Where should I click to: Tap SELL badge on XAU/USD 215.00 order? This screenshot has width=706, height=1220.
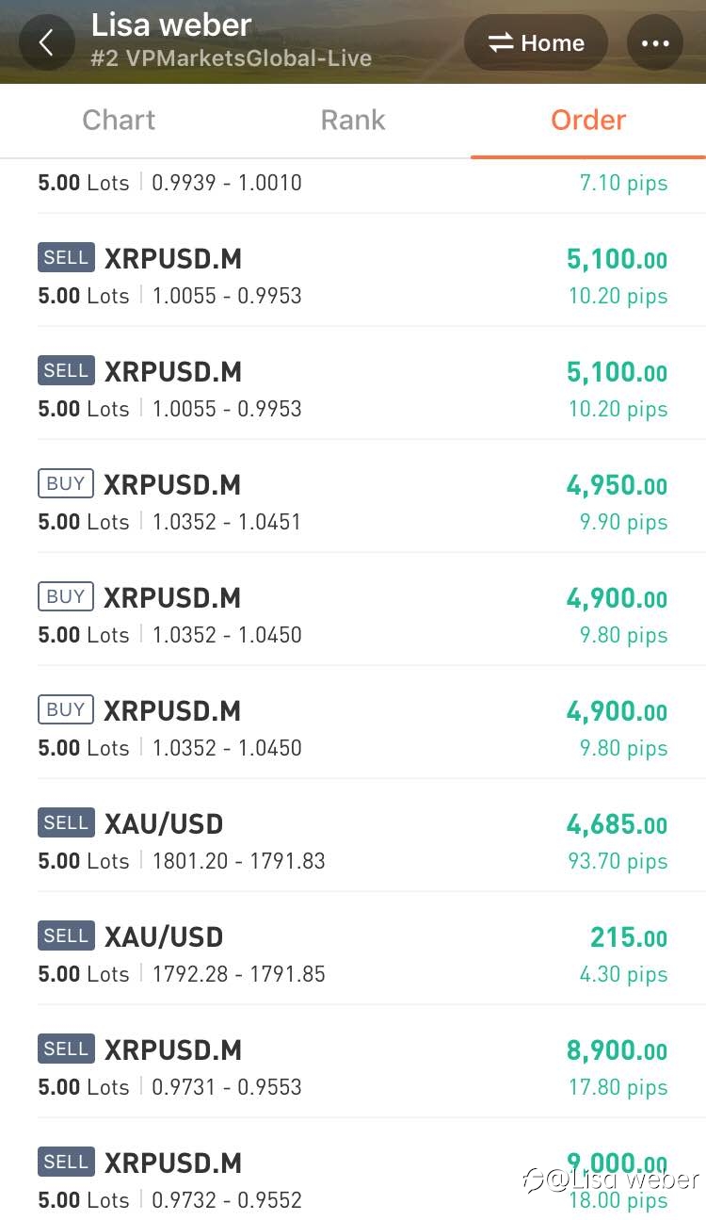tap(66, 935)
